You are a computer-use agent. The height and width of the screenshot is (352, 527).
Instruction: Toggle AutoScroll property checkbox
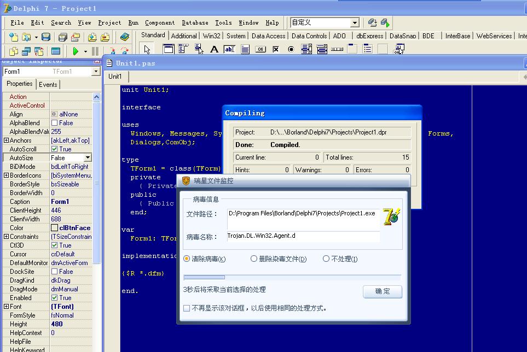point(54,149)
